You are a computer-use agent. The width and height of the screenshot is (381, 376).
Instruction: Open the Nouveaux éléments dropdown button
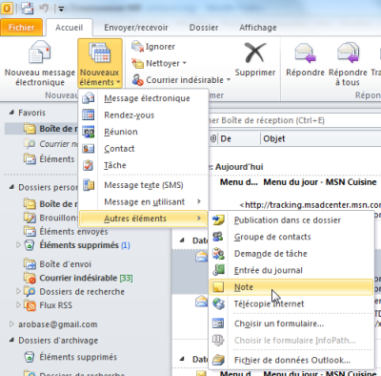tap(100, 63)
